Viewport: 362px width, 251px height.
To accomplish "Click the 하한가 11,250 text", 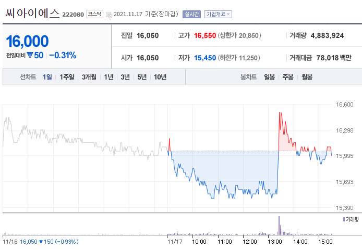I will [x=239, y=58].
